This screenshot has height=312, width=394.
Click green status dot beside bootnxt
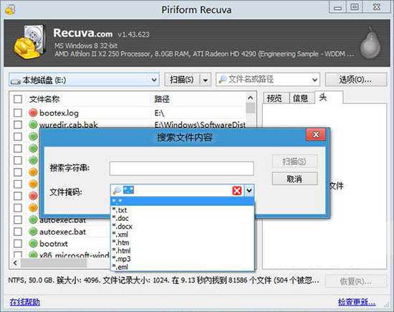click(33, 243)
